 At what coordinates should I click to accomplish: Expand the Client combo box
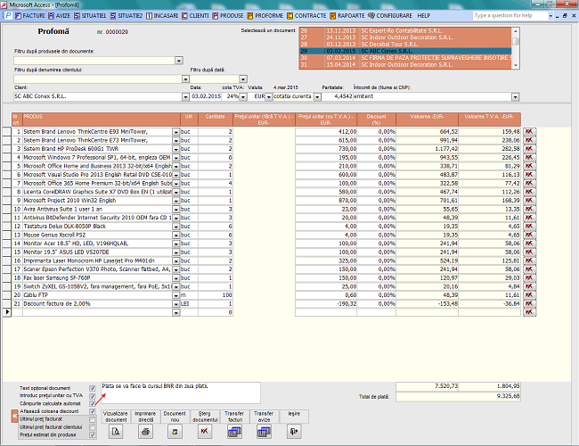click(185, 97)
